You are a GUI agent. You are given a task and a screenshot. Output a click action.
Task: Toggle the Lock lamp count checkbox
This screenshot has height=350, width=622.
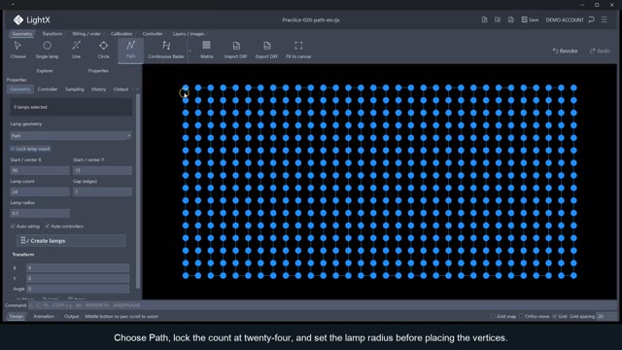[13, 149]
